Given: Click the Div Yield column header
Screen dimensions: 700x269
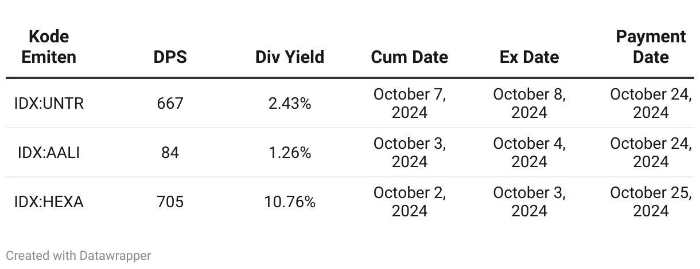Looking at the screenshot, I should pos(290,57).
